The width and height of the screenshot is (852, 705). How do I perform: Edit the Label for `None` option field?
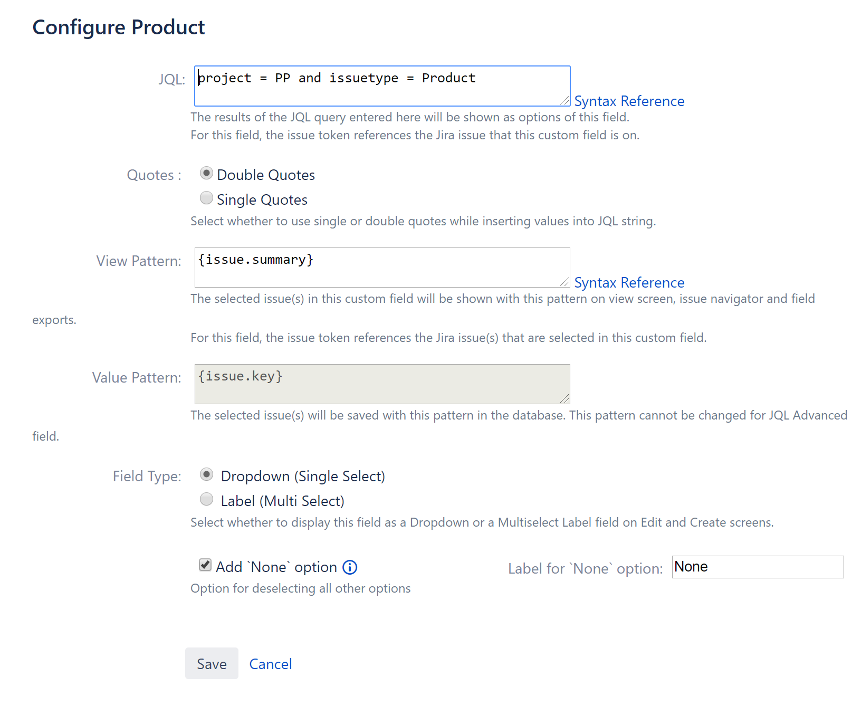coord(757,566)
